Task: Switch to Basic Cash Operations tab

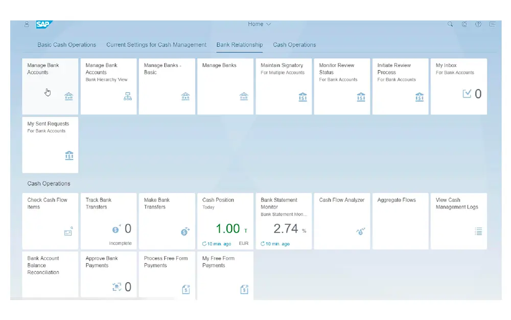Action: click(x=66, y=45)
